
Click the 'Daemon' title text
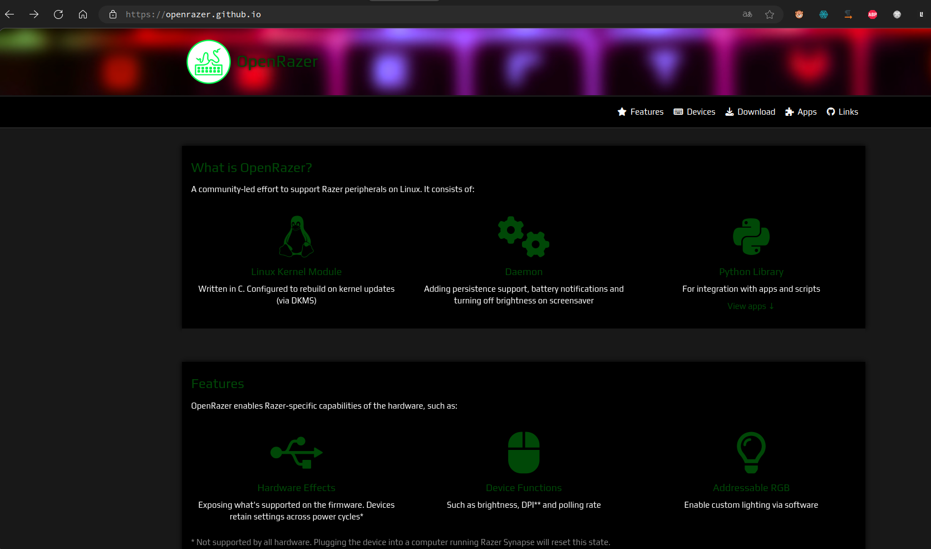tap(524, 272)
